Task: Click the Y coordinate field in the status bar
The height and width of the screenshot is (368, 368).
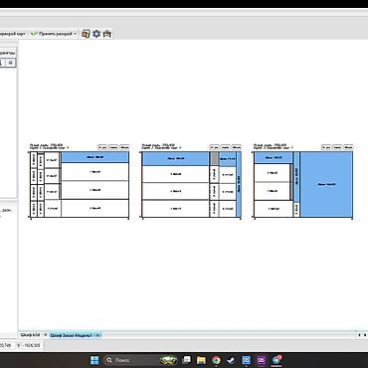Action: coord(30,345)
